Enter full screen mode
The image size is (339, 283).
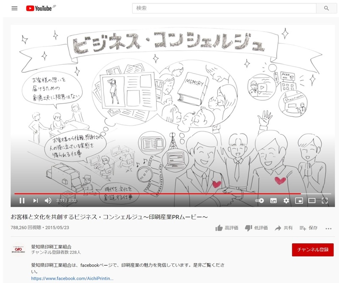pos(325,201)
